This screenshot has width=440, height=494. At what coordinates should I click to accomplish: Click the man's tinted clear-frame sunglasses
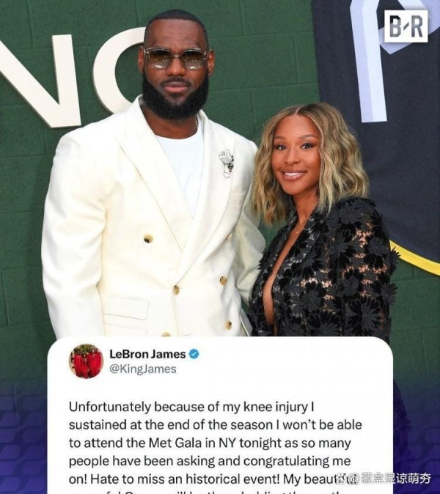pos(175,58)
